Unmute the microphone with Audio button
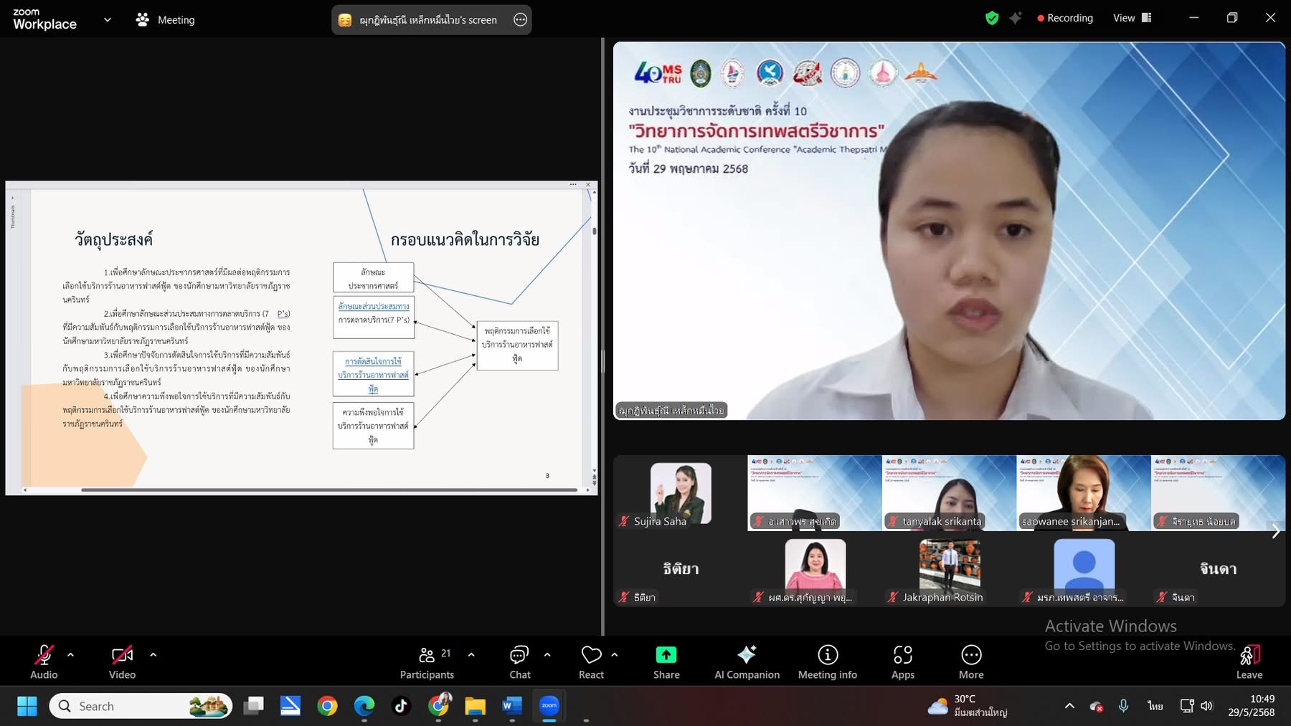Viewport: 1291px width, 726px height. (44, 662)
